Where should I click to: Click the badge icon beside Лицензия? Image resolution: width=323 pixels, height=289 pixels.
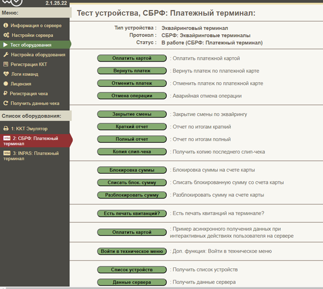[6, 84]
